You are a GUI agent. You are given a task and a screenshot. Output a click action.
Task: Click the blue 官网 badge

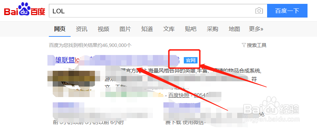click(190, 60)
